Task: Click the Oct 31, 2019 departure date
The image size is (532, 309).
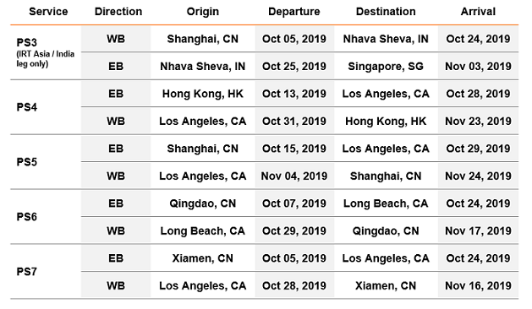Action: pyautogui.click(x=293, y=122)
